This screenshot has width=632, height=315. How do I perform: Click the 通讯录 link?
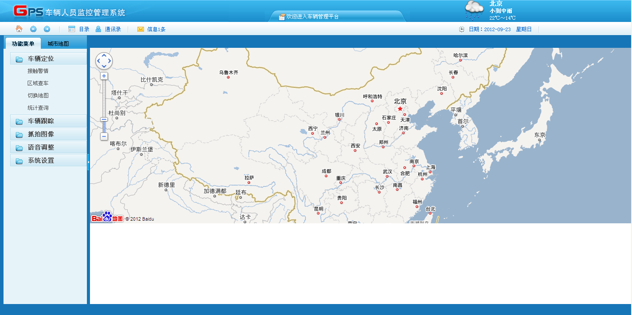point(113,29)
